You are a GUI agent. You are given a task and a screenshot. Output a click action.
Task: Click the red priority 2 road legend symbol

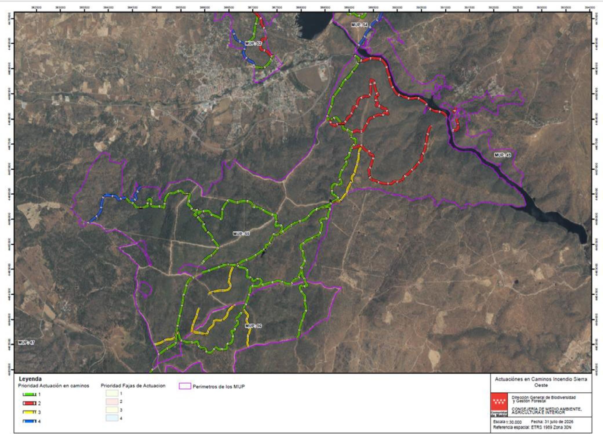[x=30, y=403]
